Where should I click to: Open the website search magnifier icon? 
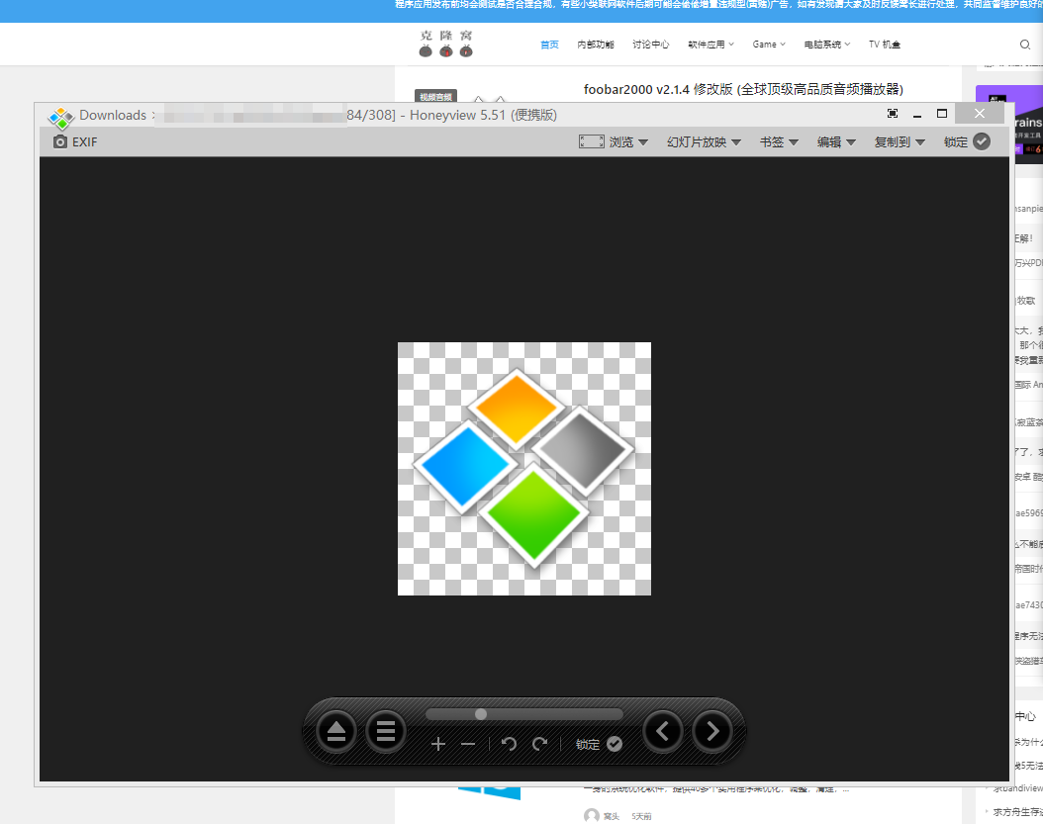pos(1025,45)
